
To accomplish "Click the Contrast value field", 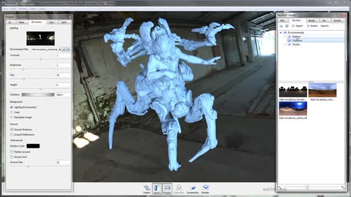I will tap(63, 55).
